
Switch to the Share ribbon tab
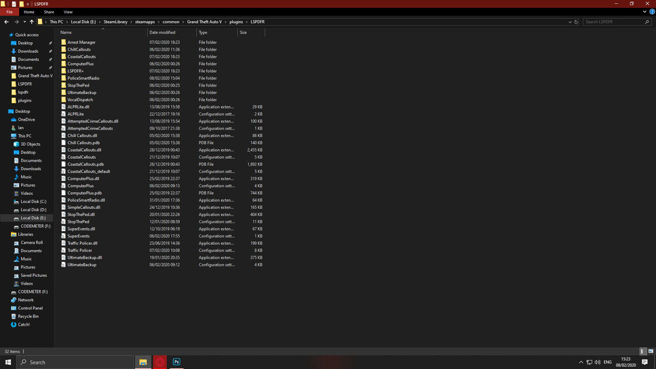pos(49,12)
